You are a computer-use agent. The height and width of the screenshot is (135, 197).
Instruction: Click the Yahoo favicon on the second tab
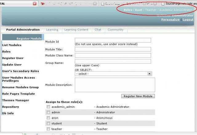43,4
